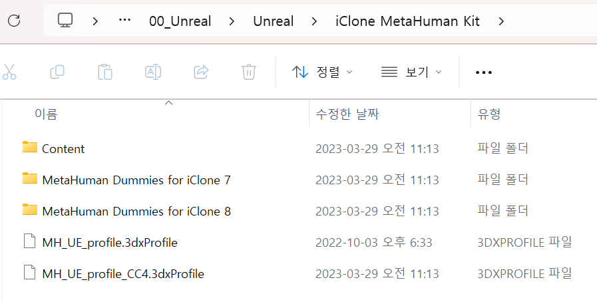Image resolution: width=597 pixels, height=302 pixels.
Task: Go to Unreal breadcrumb folder
Action: (274, 21)
